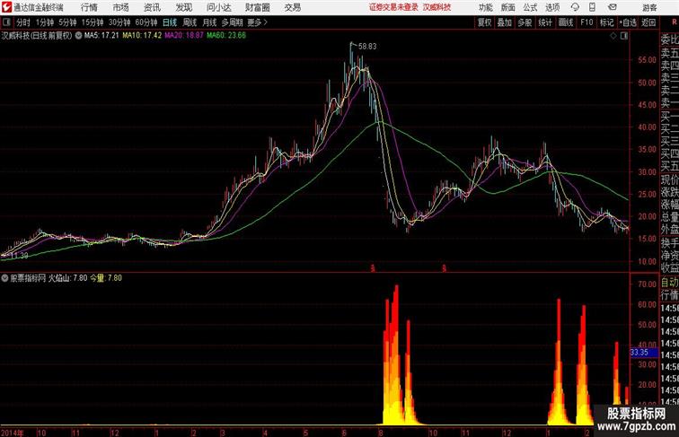Open the 公式 menu

530,7
